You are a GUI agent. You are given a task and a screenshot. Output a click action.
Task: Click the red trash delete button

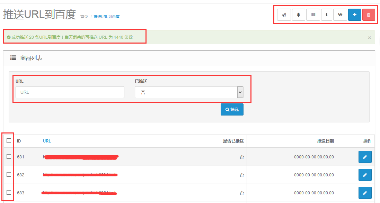pyautogui.click(x=369, y=15)
